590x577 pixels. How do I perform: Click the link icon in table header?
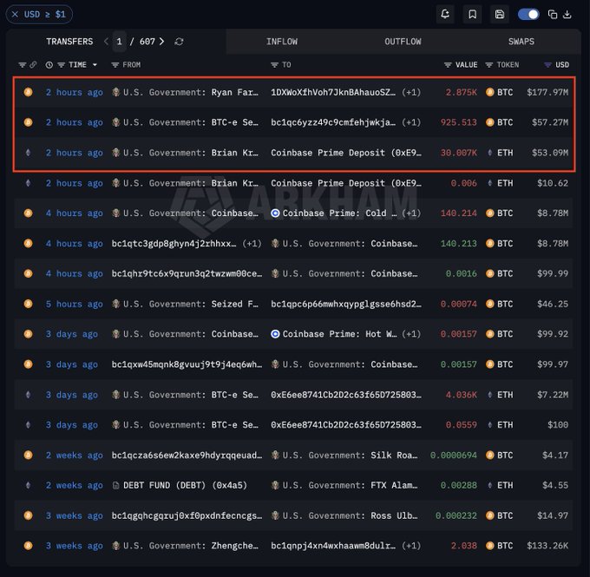pos(33,65)
